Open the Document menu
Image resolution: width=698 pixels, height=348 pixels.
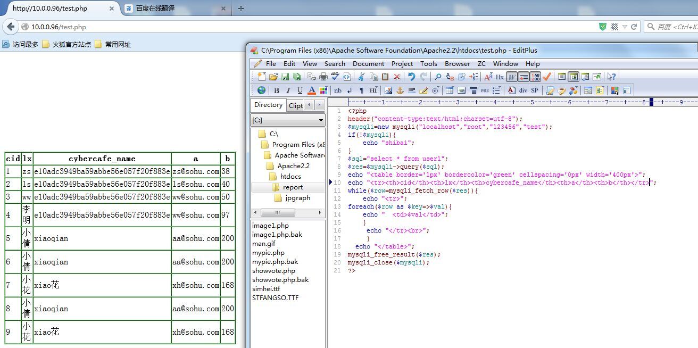[368, 63]
